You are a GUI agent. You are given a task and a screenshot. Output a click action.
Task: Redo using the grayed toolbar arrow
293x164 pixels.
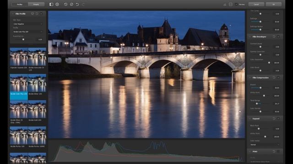(x=83, y=4)
